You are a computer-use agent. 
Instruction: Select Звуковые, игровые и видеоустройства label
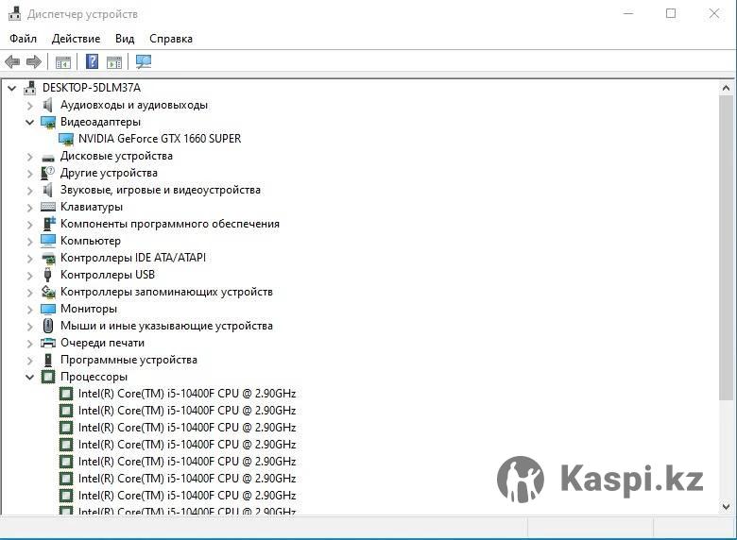coord(161,190)
